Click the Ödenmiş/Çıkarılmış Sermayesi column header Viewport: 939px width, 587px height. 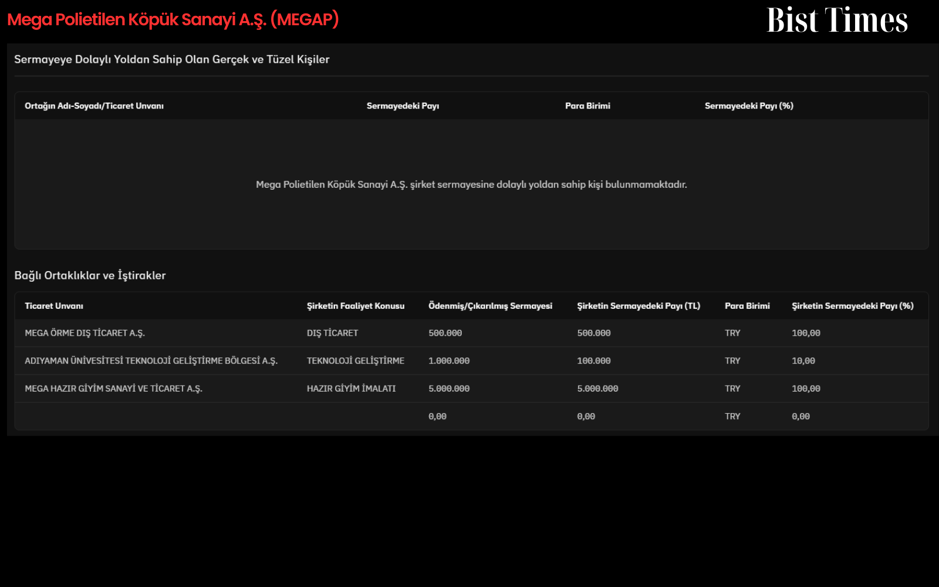coord(490,306)
